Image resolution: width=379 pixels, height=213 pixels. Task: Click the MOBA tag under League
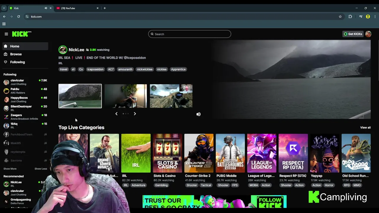(x=254, y=185)
